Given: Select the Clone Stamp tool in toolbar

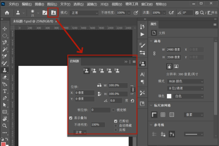Looking at the screenshot, I should point(5,70).
